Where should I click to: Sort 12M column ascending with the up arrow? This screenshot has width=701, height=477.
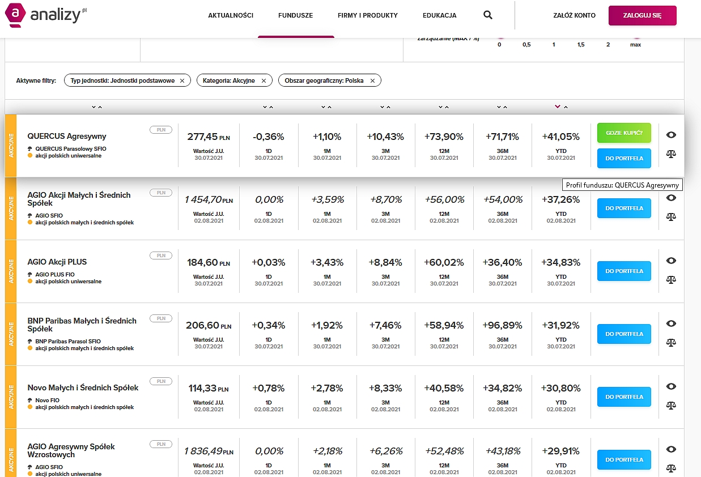point(447,107)
